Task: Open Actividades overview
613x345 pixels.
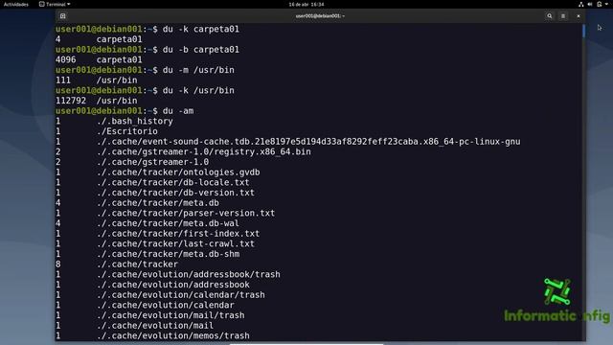Action: click(x=16, y=4)
